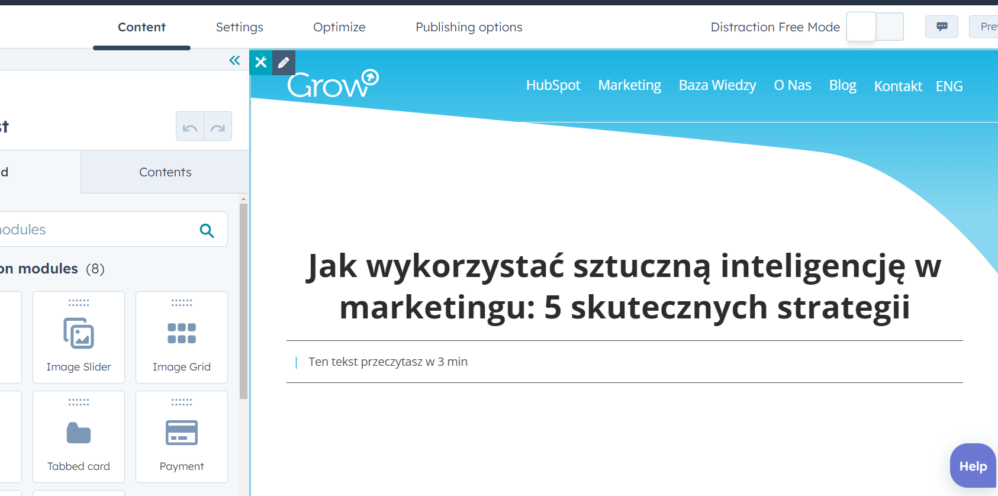Viewport: 998px width, 496px height.
Task: Click ENG language link
Action: 949,86
